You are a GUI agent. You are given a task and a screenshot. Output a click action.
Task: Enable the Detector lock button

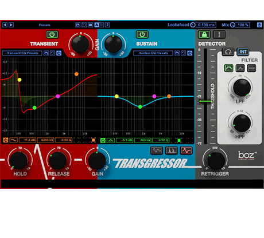[204, 34]
